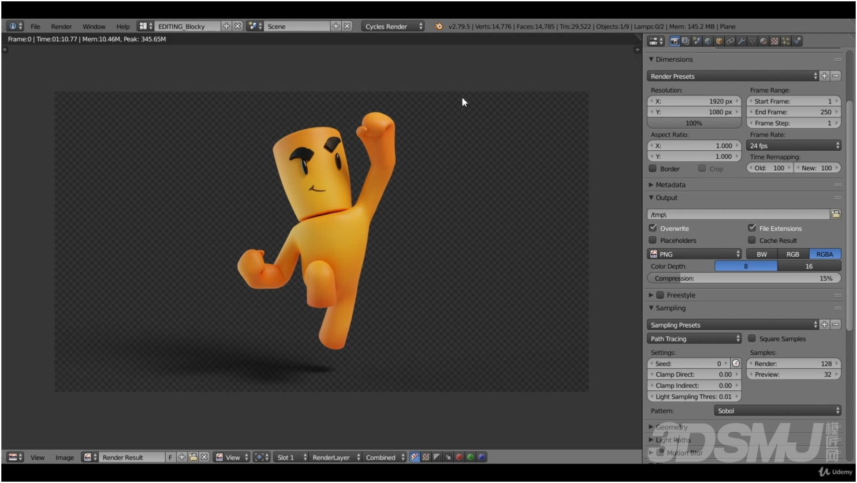Screen dimensions: 857x483
Task: Open the image editor View menu
Action: coord(37,458)
